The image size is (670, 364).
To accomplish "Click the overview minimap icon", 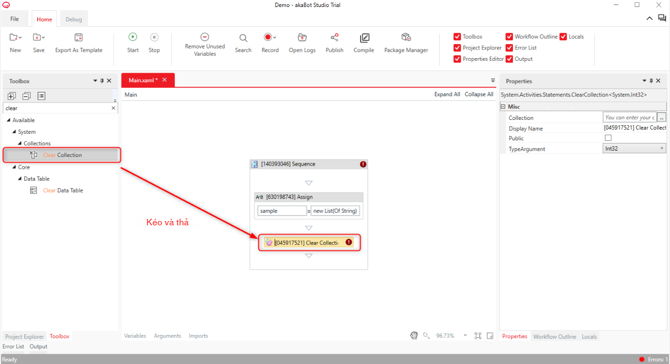I will [490, 336].
